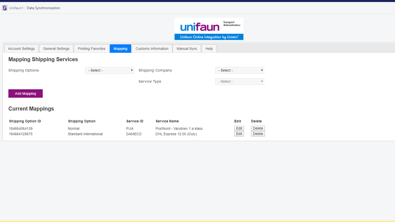Delete the PostNord Varubrev mapping
The image size is (395, 222).
(x=258, y=128)
